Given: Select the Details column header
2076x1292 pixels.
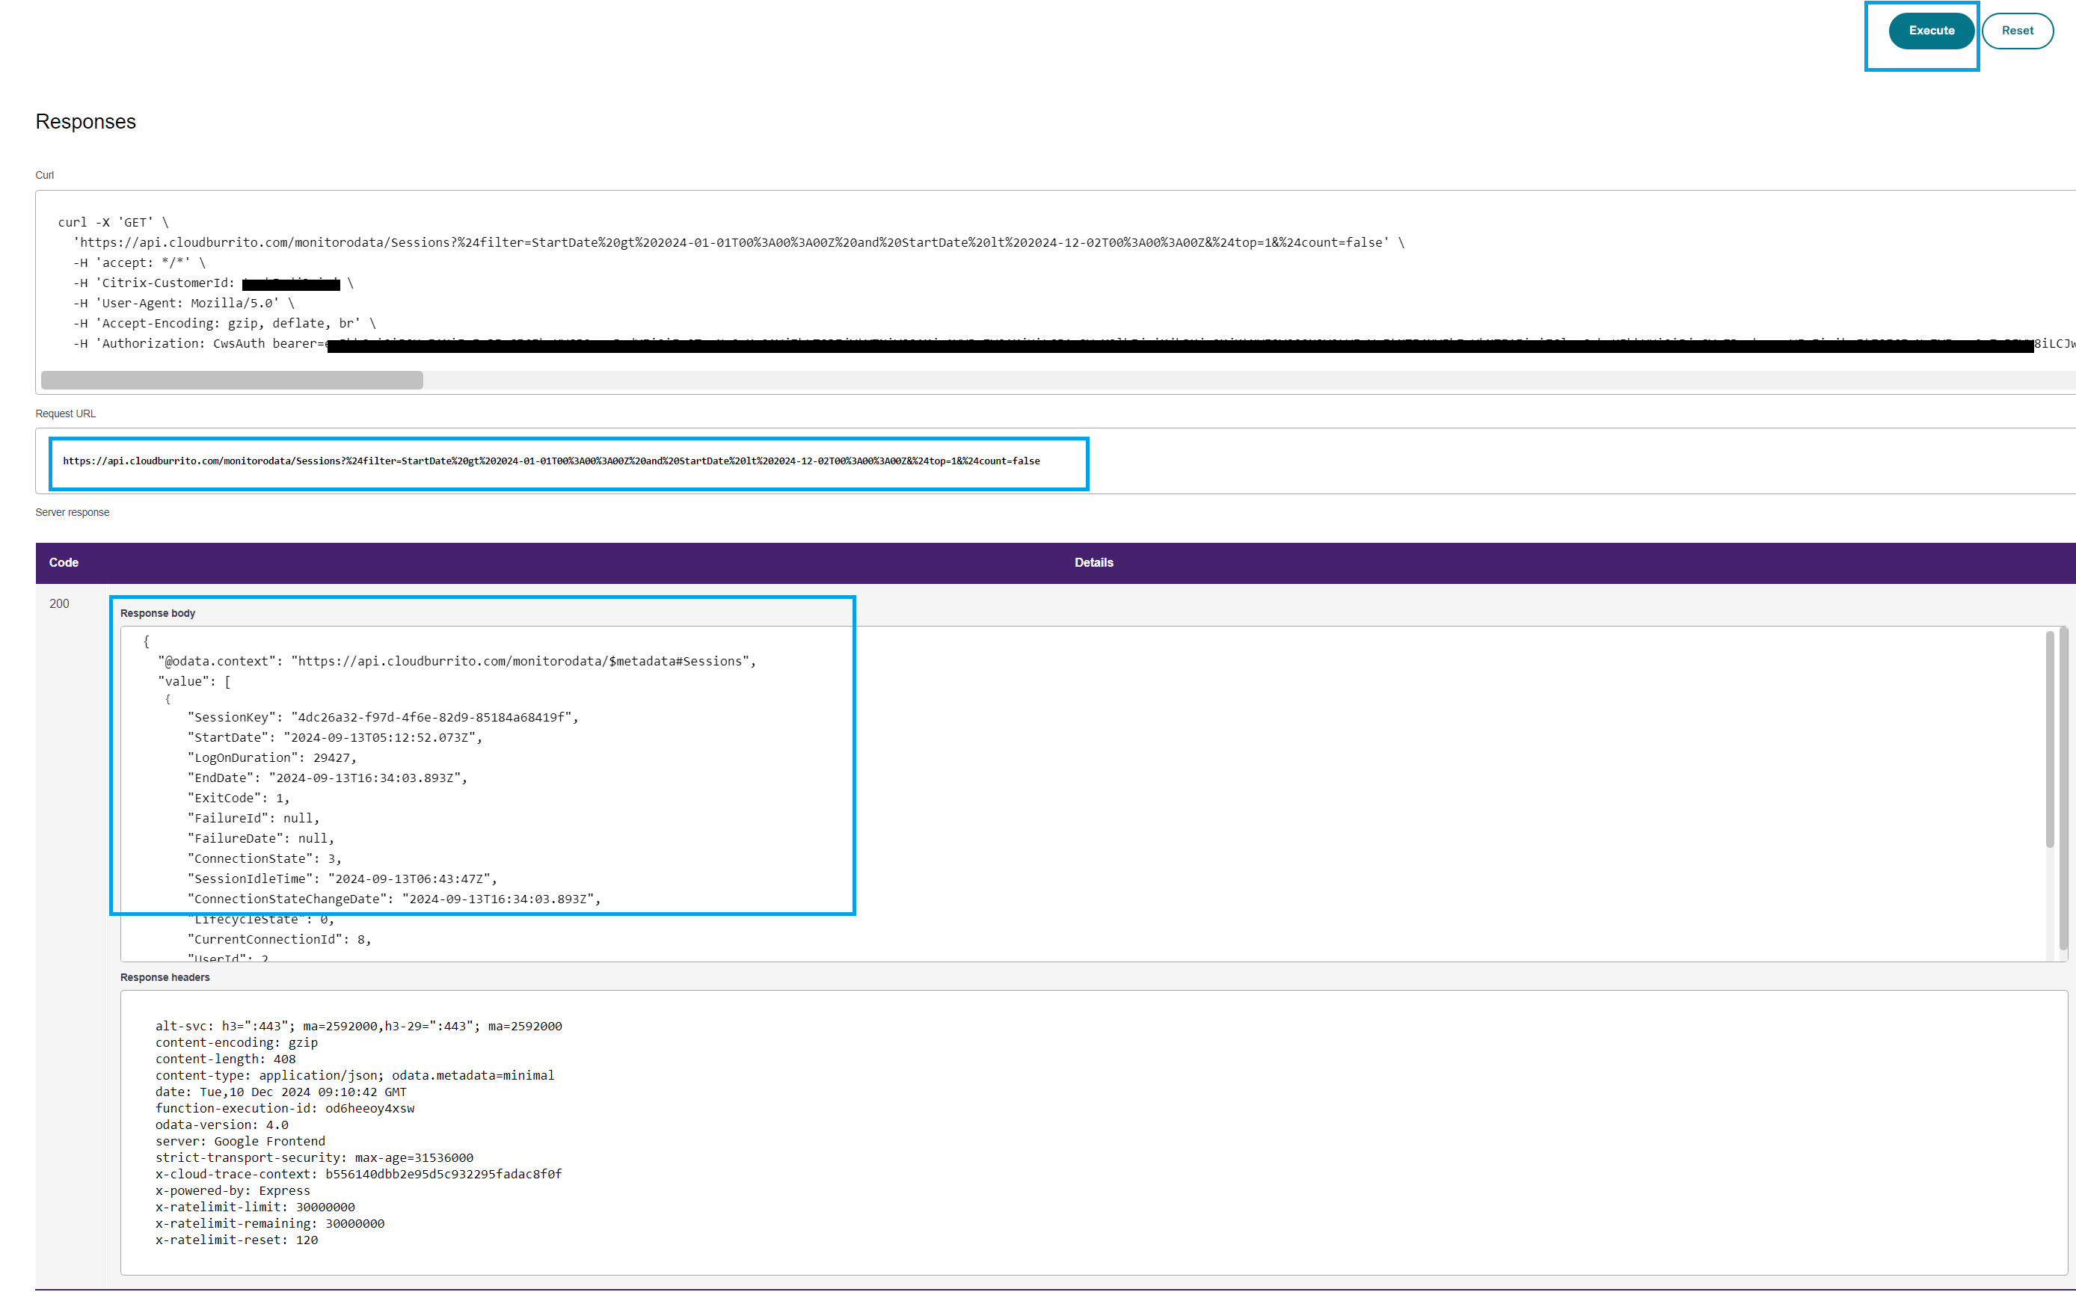Looking at the screenshot, I should (x=1093, y=562).
